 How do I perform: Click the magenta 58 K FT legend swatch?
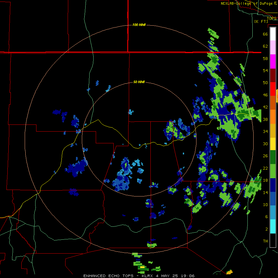click(273, 61)
